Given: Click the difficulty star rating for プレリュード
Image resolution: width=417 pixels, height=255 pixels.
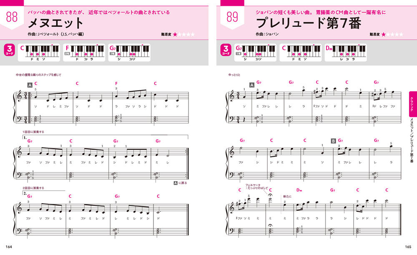Looking at the screenshot, I should click(x=392, y=34).
